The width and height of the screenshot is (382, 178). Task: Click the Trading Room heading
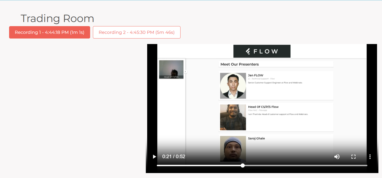pyautogui.click(x=57, y=18)
